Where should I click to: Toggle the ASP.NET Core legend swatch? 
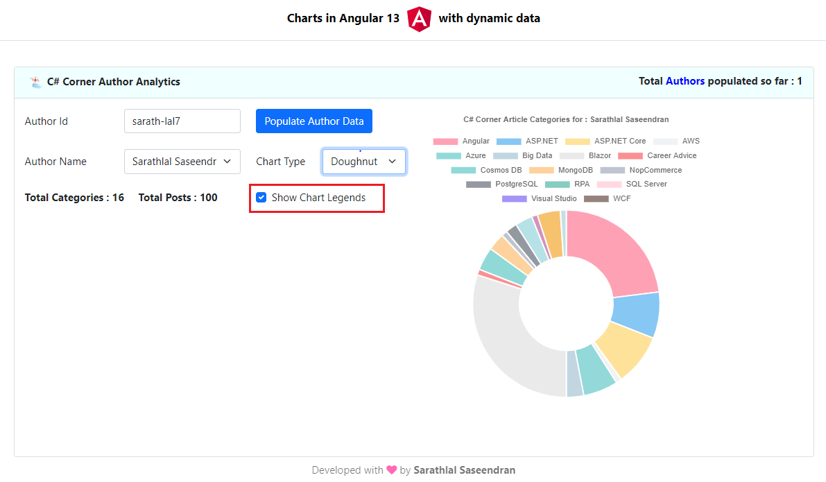[x=577, y=141]
